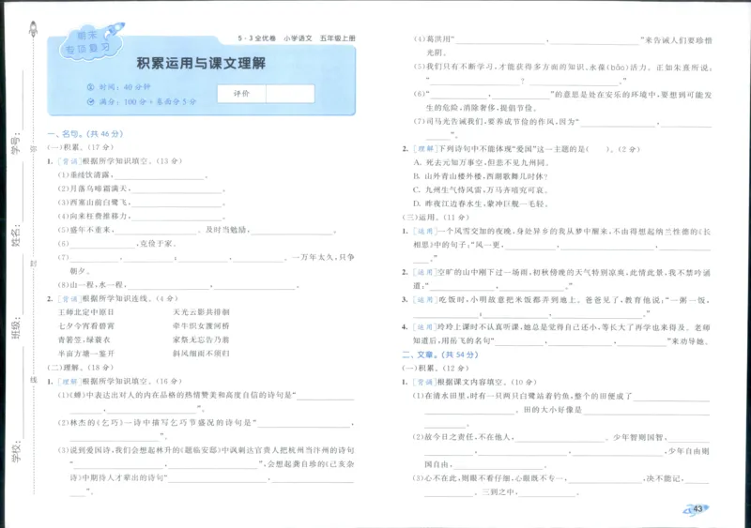The width and height of the screenshot is (751, 528).
Task: Click the matching item 青箬笠,绿蓑衣
Action: click(84, 339)
